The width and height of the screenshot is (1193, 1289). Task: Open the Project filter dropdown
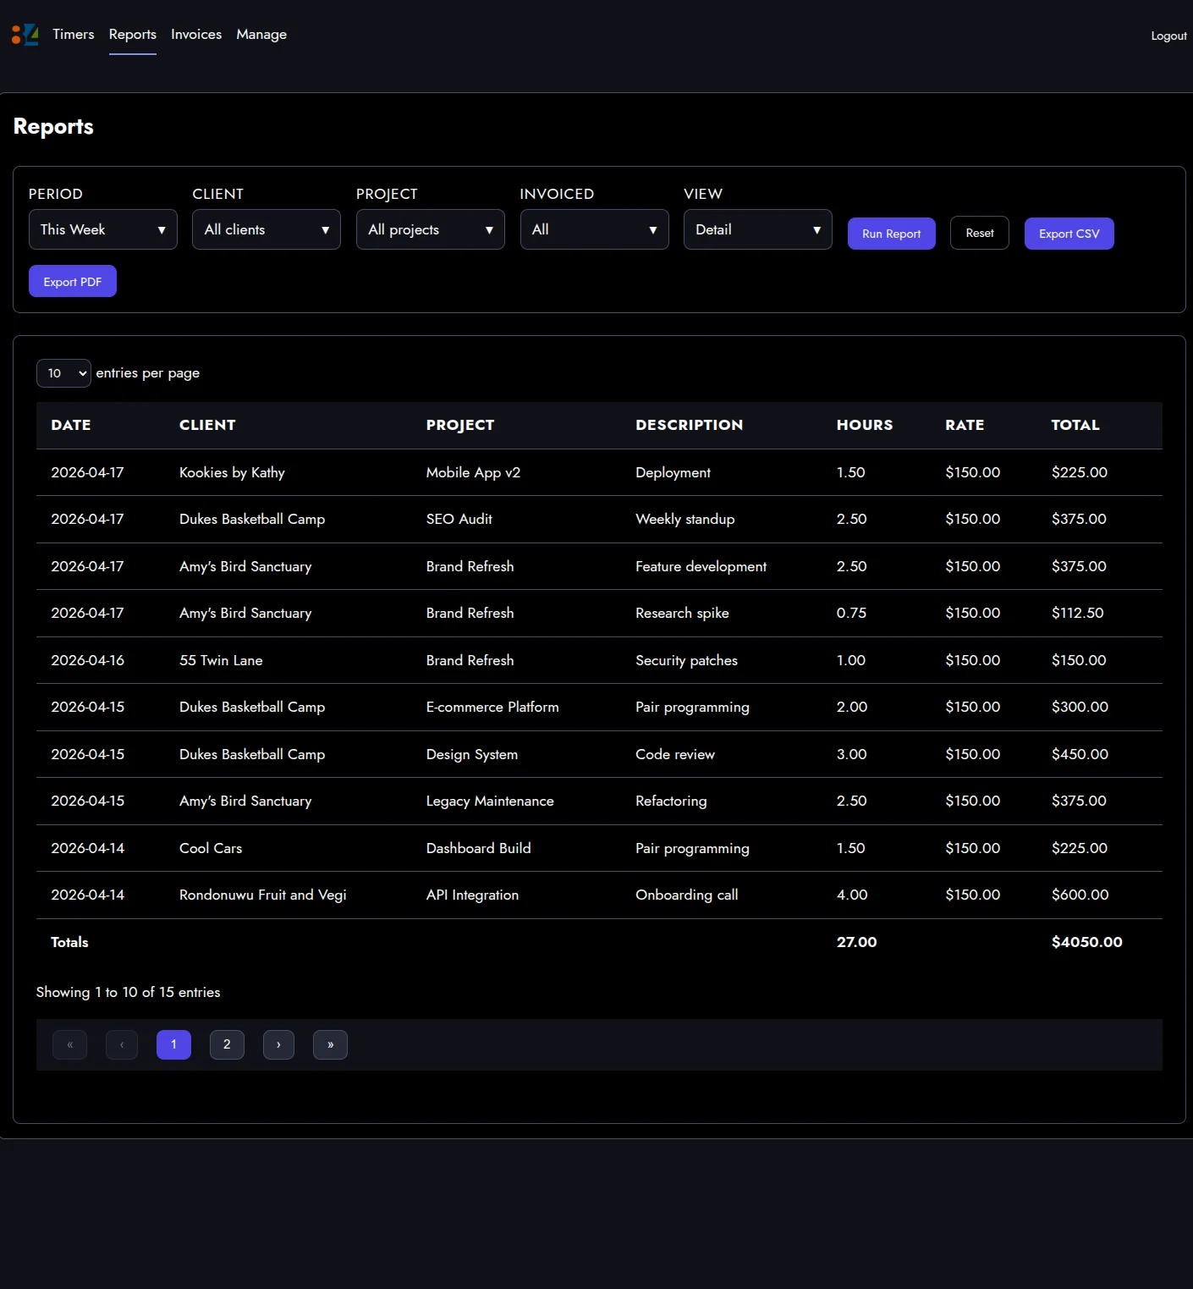(430, 229)
